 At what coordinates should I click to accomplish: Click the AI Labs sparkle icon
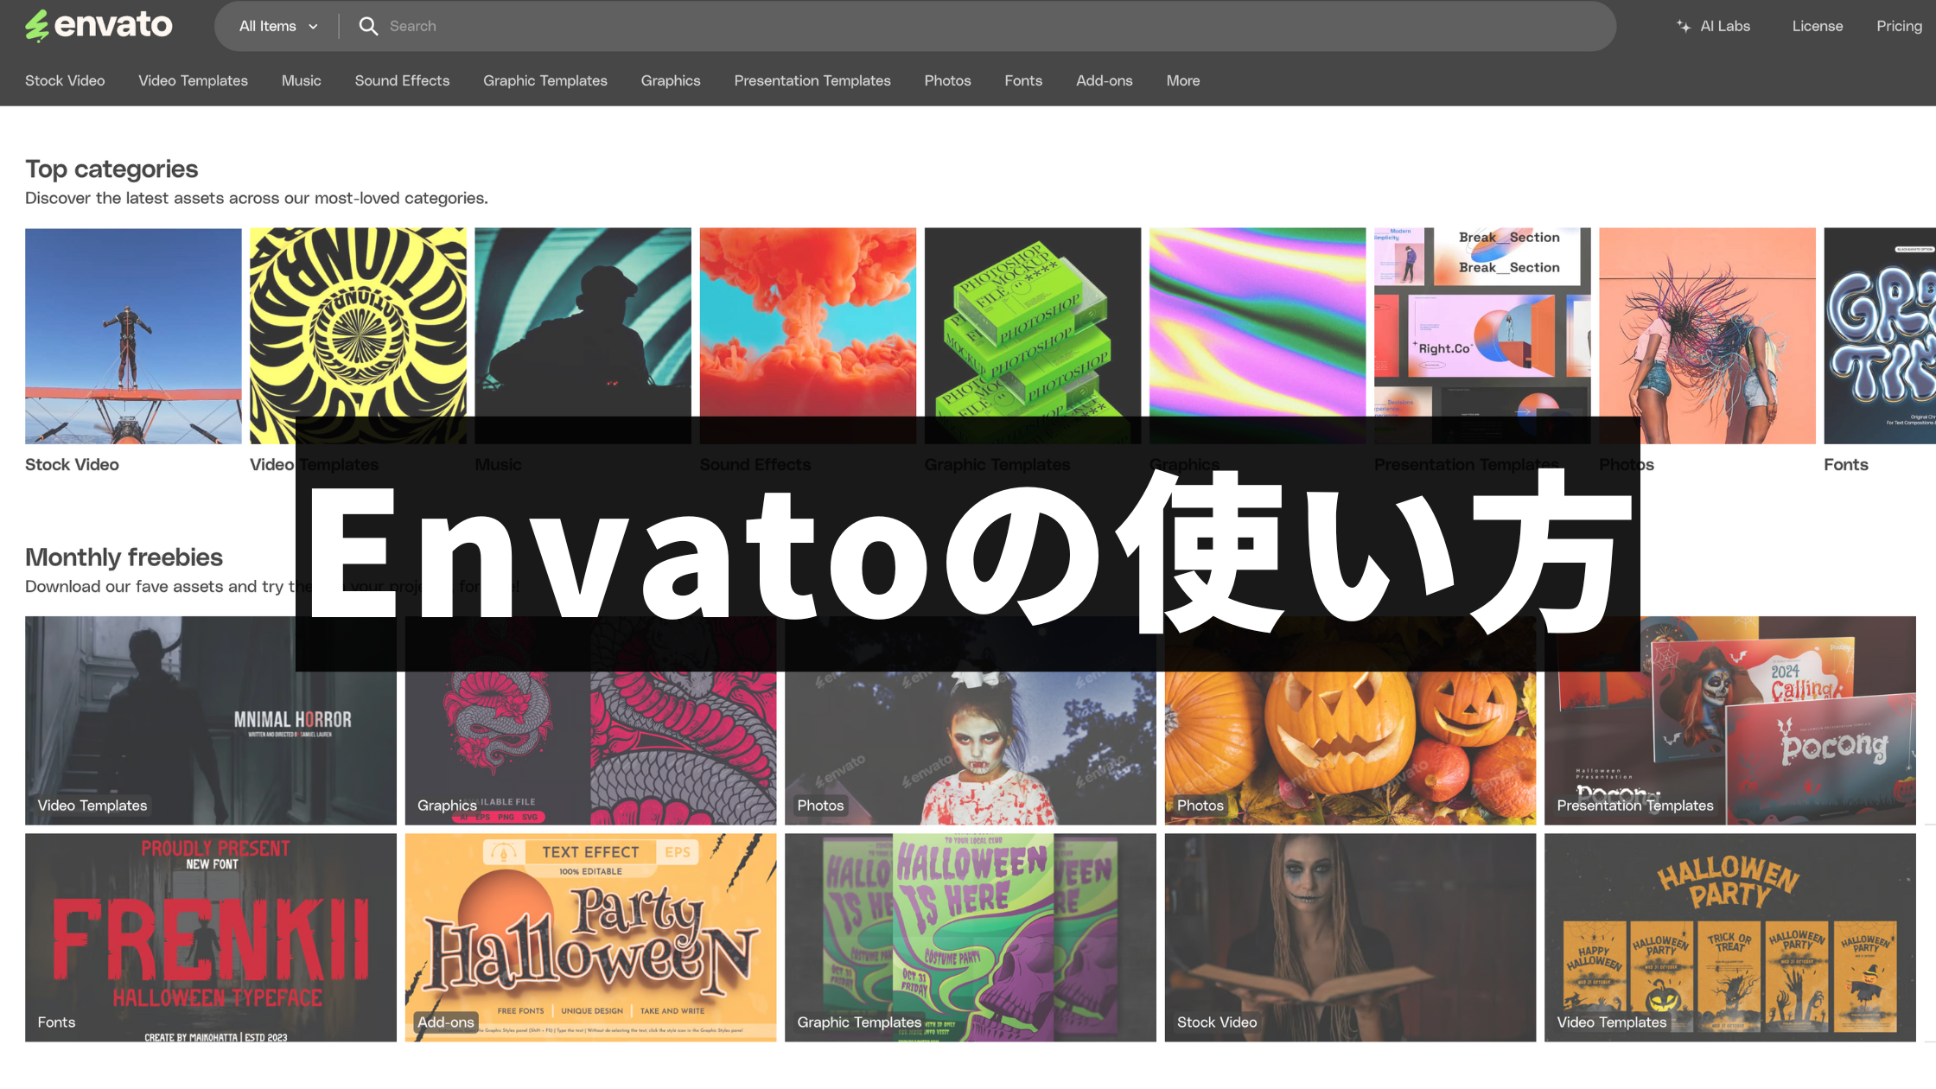[x=1684, y=26]
